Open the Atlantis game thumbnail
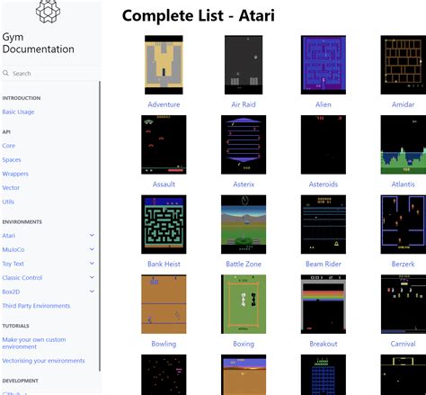The width and height of the screenshot is (426, 395). point(404,145)
